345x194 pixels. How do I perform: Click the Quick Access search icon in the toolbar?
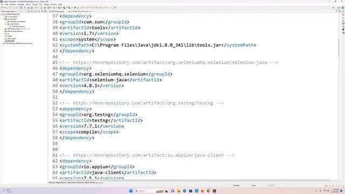[333, 8]
